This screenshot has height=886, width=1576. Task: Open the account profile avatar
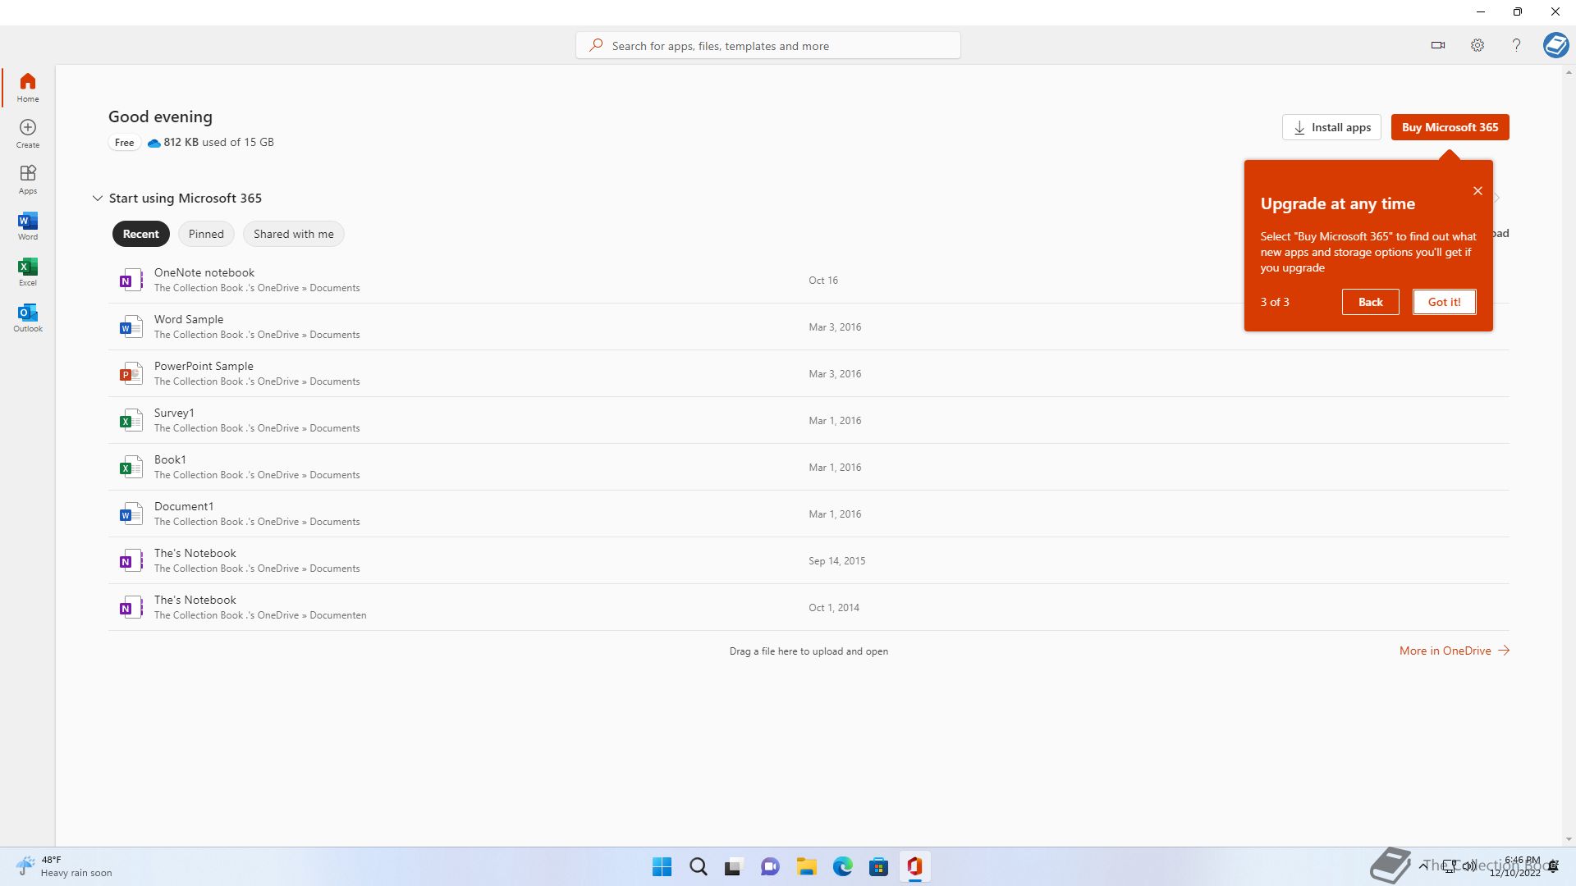tap(1555, 45)
